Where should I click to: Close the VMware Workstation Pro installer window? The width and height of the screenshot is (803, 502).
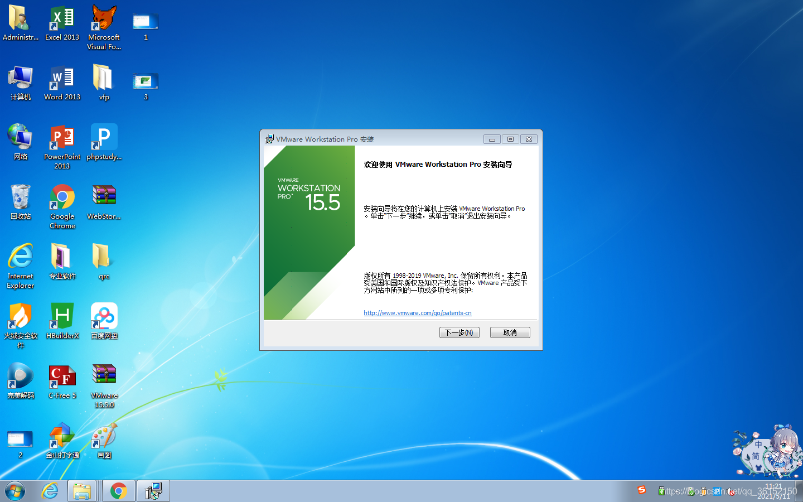point(529,139)
